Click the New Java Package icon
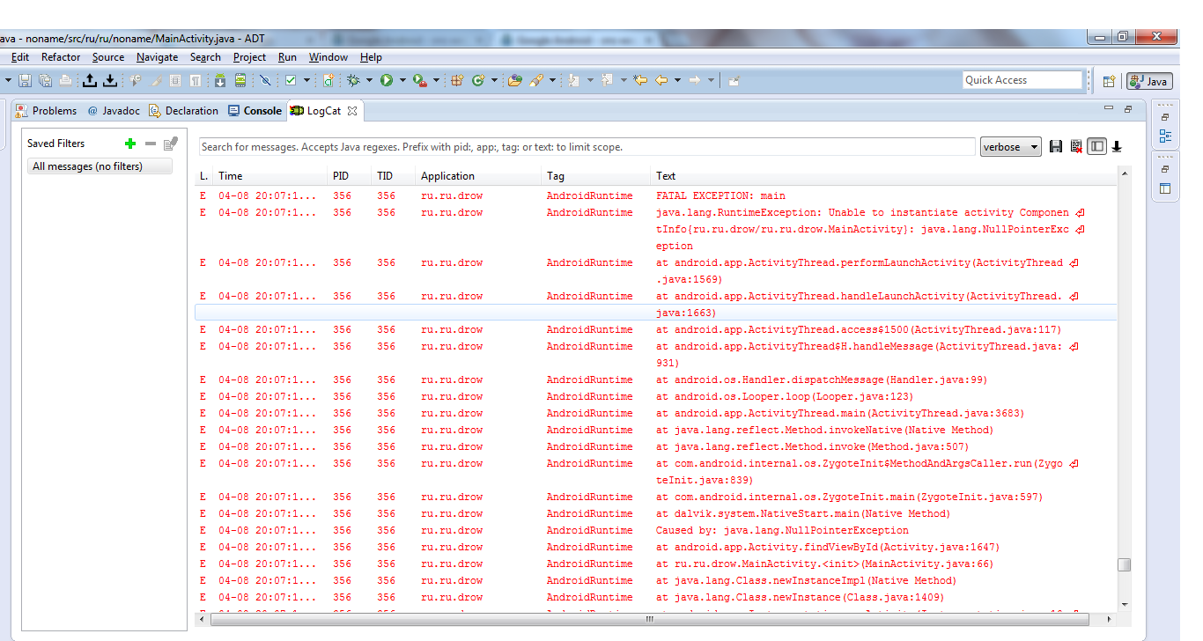 [457, 80]
